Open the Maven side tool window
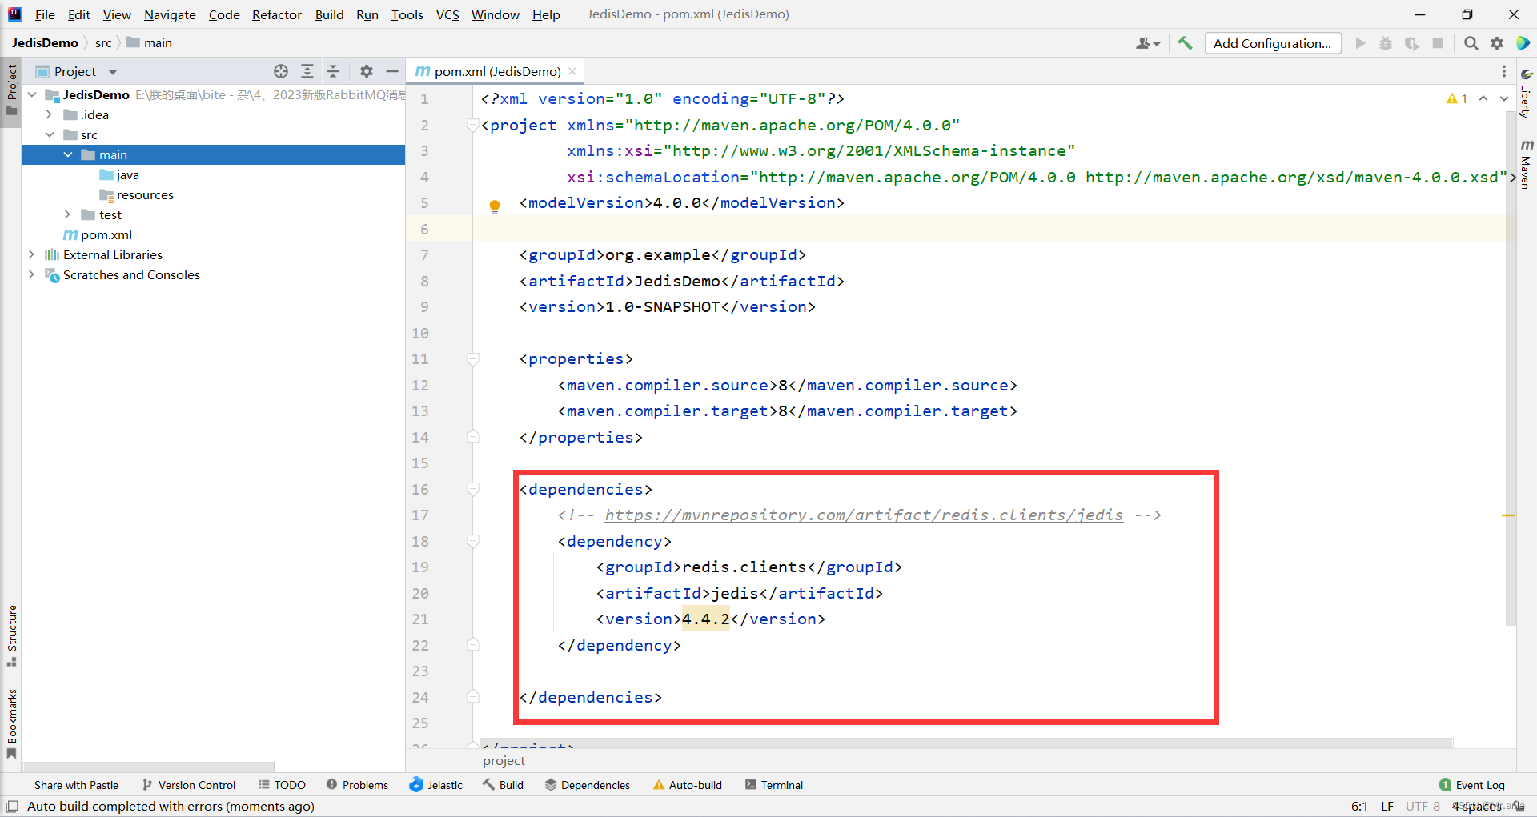This screenshot has height=817, width=1537. coord(1527,164)
